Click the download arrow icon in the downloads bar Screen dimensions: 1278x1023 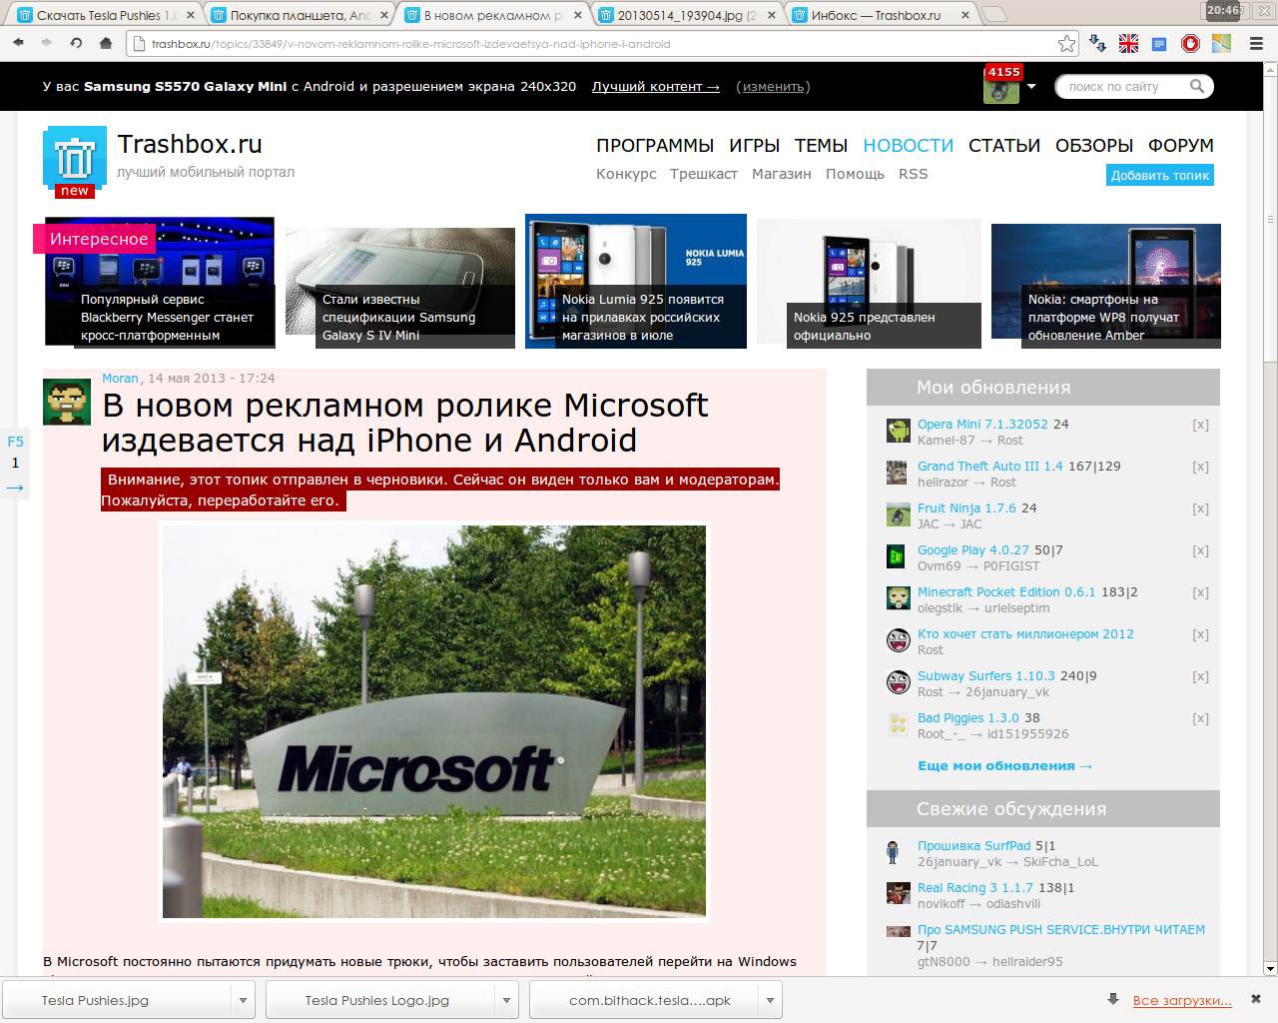(1113, 999)
